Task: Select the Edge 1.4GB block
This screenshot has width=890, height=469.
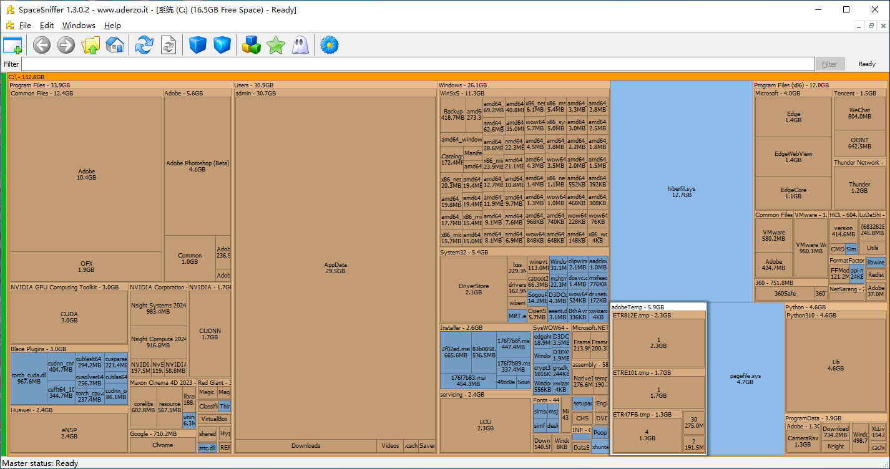Action: [793, 117]
